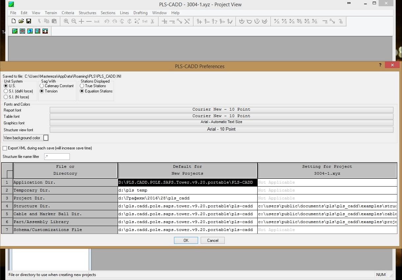This screenshot has height=280, width=402.
Task: Click the add PI point plus icon
Action: coord(164,21)
